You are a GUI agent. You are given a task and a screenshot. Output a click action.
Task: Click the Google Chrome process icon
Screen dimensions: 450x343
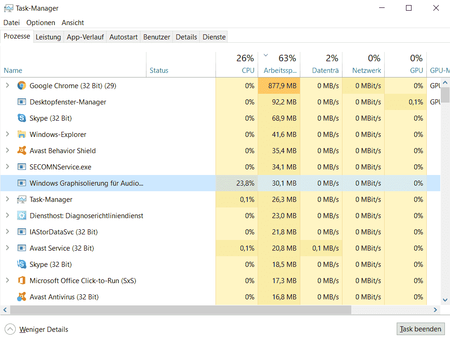click(21, 86)
